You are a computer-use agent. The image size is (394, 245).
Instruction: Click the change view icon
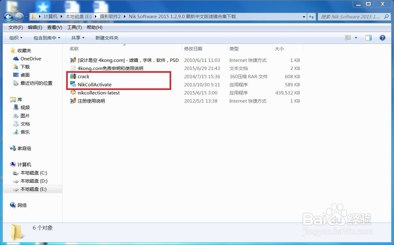[x=348, y=38]
